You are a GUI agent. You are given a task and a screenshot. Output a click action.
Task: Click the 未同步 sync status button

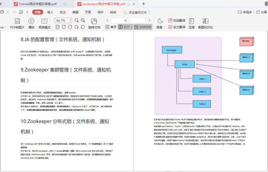point(245,12)
